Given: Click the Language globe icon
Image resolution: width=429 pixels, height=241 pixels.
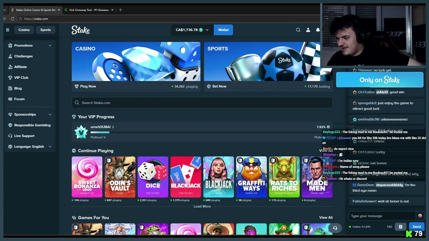Looking at the screenshot, I should 10,147.
